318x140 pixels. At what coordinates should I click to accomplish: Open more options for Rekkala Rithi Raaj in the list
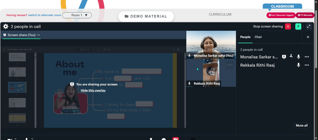tap(307, 65)
